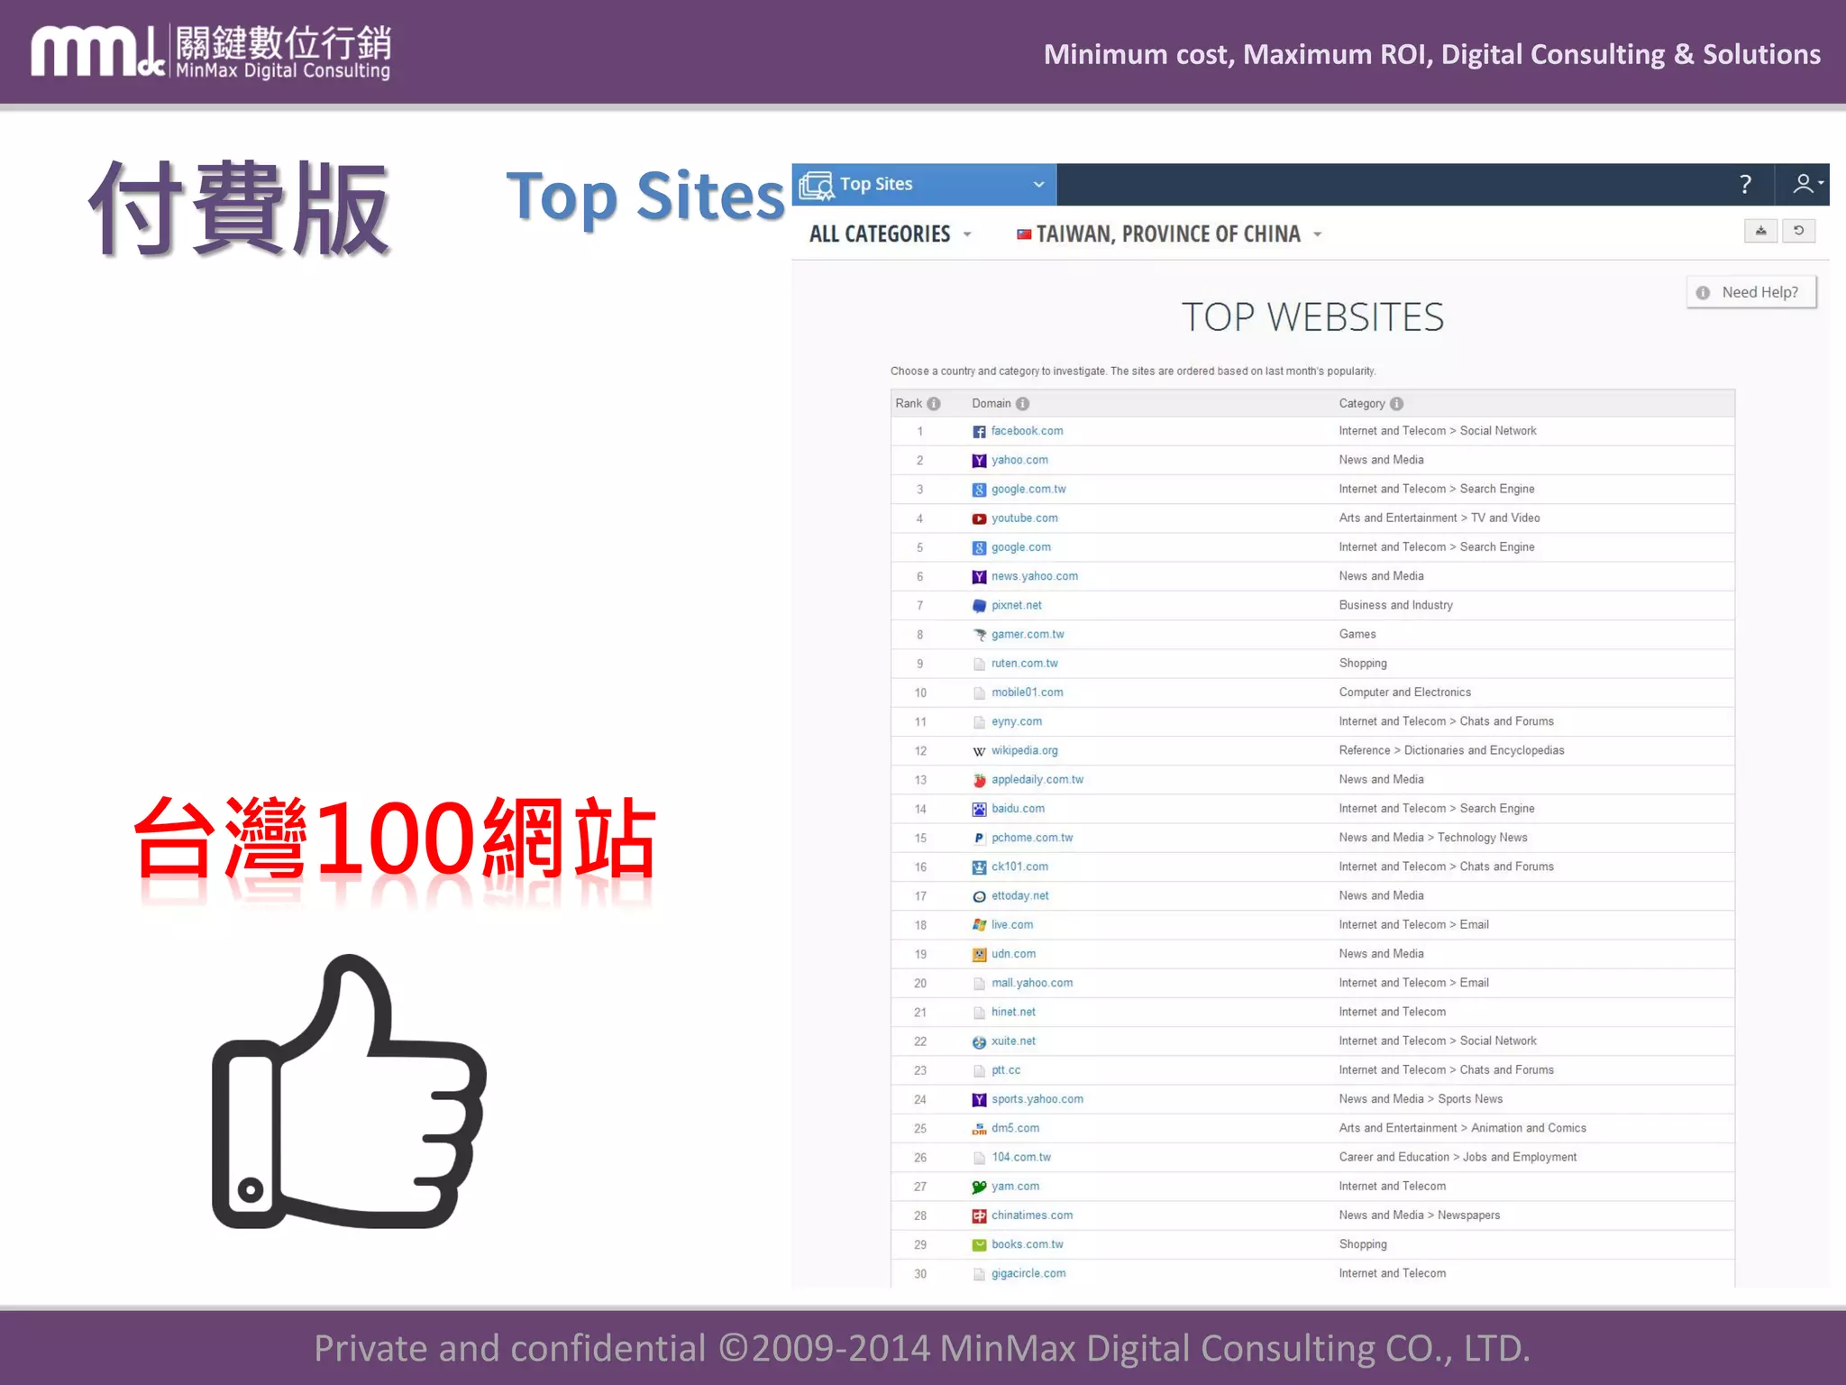Viewport: 1846px width, 1385px height.
Task: Click the Need Help? button
Action: (x=1751, y=292)
